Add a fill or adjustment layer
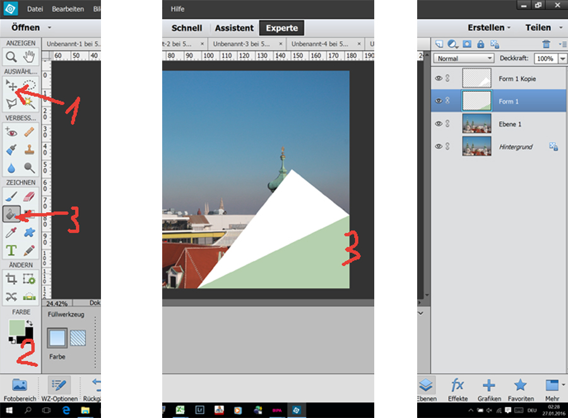This screenshot has width=568, height=418. point(453,44)
